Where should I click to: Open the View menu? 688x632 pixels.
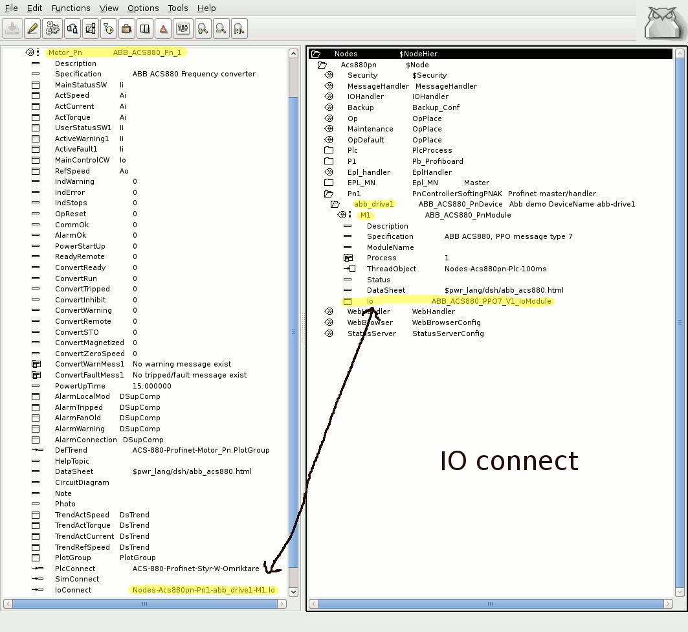(x=109, y=8)
